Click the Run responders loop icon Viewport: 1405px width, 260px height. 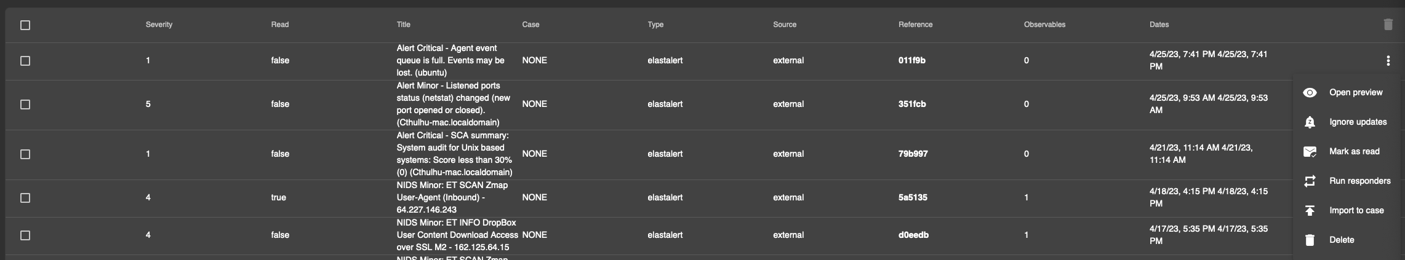tap(1310, 181)
